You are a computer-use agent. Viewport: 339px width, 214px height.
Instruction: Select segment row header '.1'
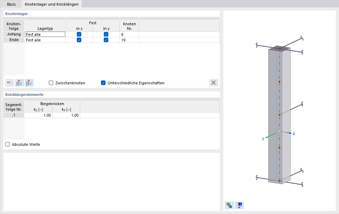14,115
